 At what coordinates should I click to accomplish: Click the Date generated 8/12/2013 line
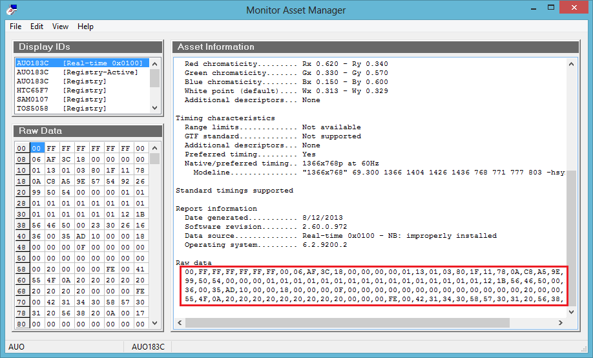click(264, 218)
